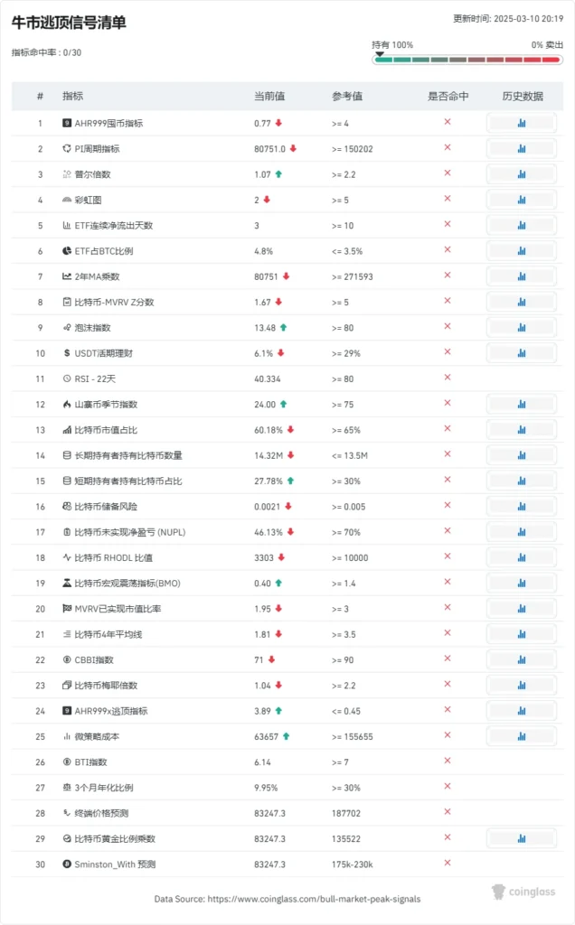Viewport: 575px width, 925px height.
Task: Click the red X for Sminston_With 预测
Action: 448,863
